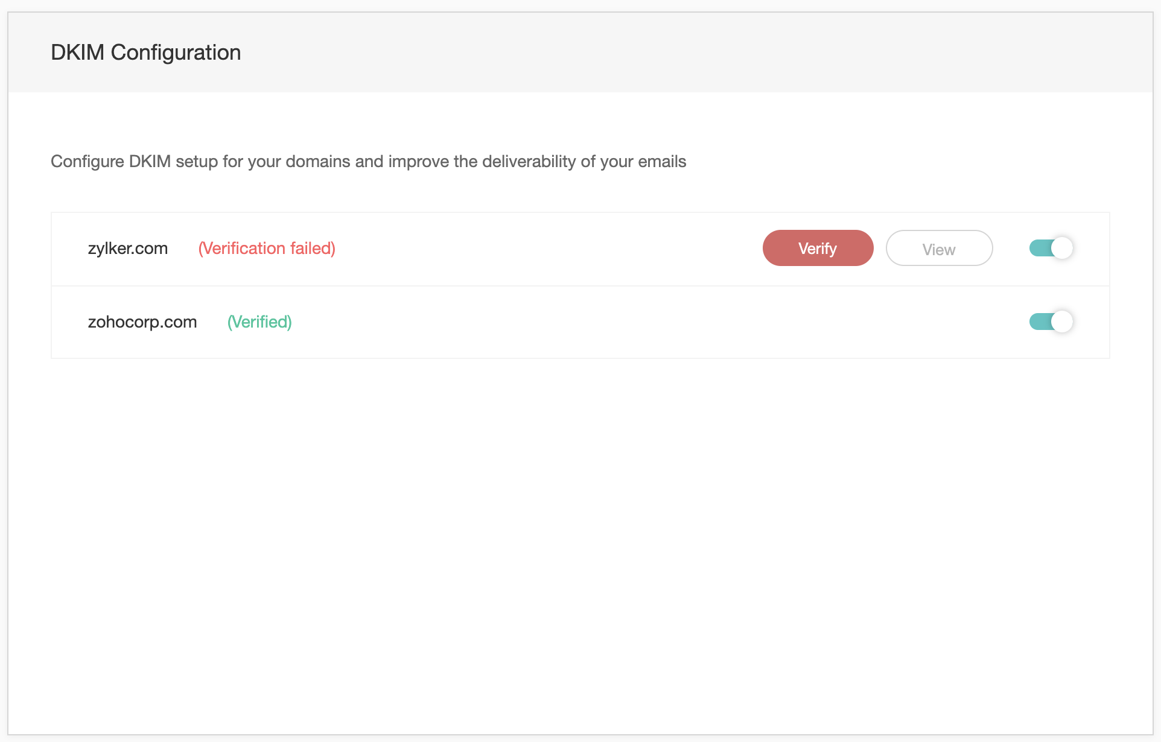Disable the DKIM toggle for zylker.com
1161x742 pixels.
(x=1051, y=248)
